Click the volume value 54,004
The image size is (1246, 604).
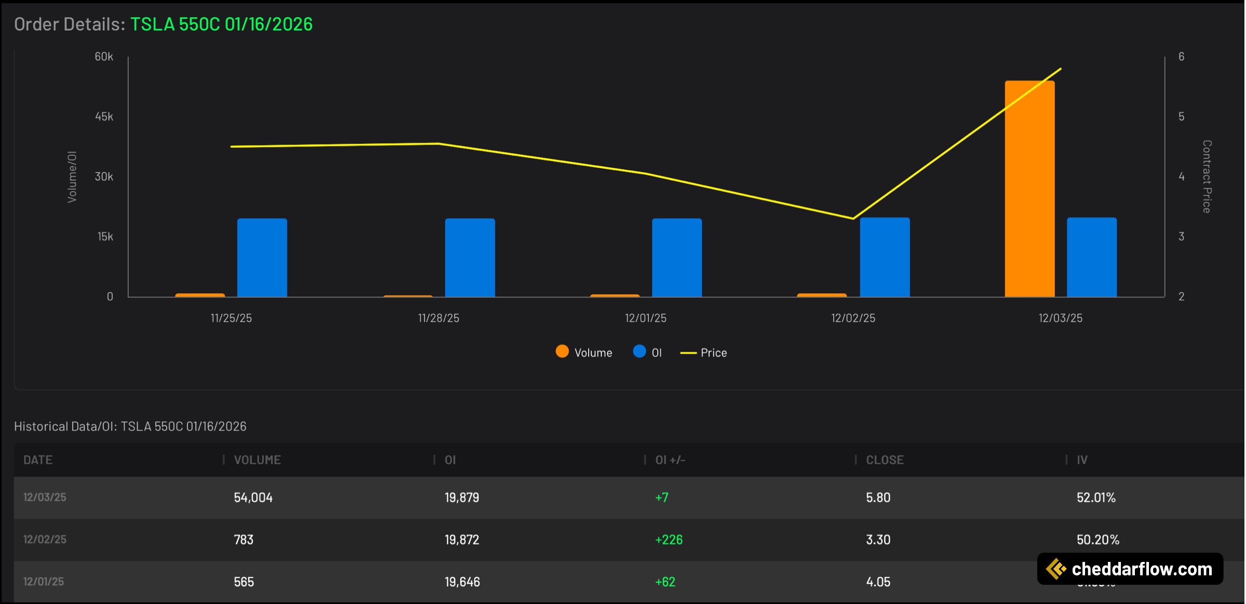[253, 498]
